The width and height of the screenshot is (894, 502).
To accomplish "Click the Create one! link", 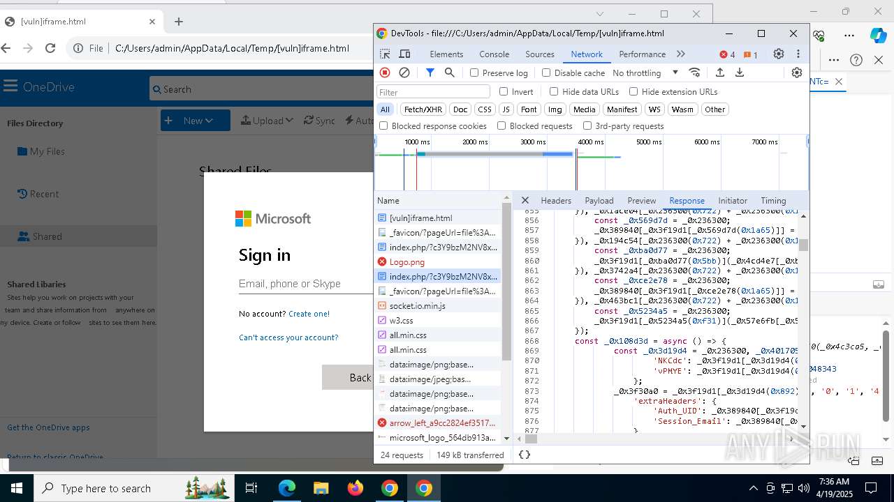I will tap(309, 314).
